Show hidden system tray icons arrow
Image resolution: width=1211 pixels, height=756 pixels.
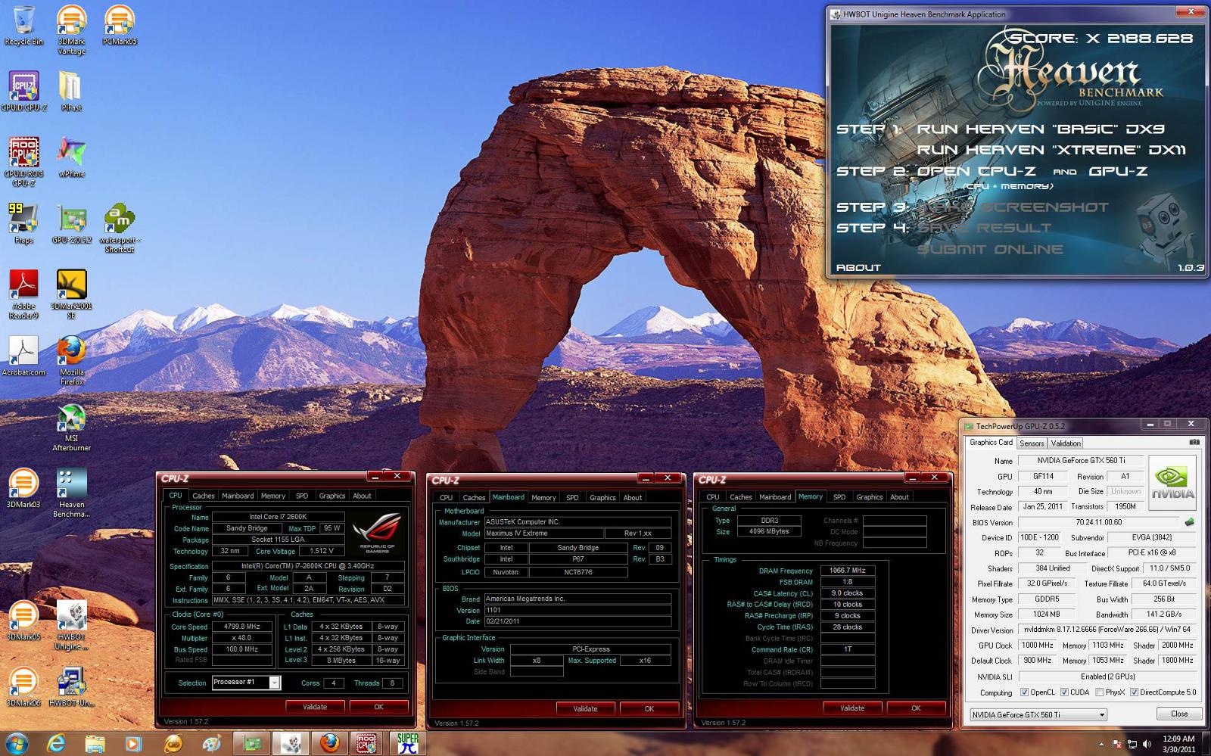click(1100, 745)
